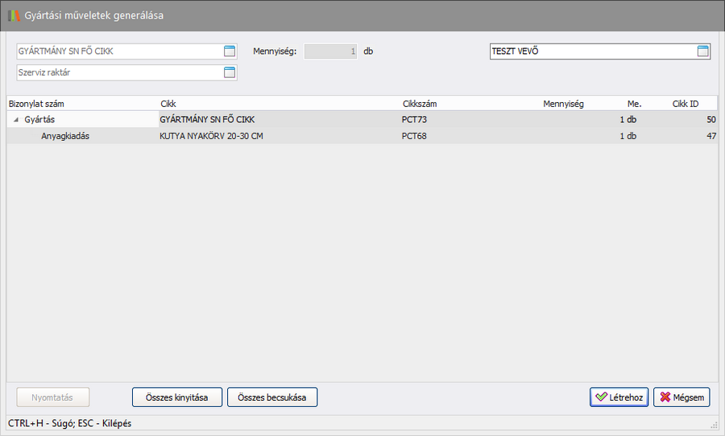Click the Mennyiség column header

click(563, 104)
